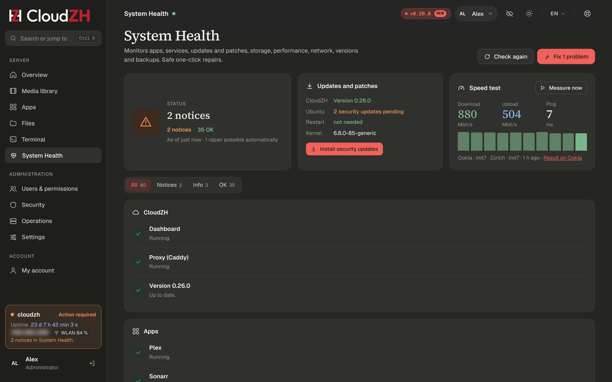The width and height of the screenshot is (612, 382).
Task: Click the sign-out icon next to Alex
Action: 92,363
